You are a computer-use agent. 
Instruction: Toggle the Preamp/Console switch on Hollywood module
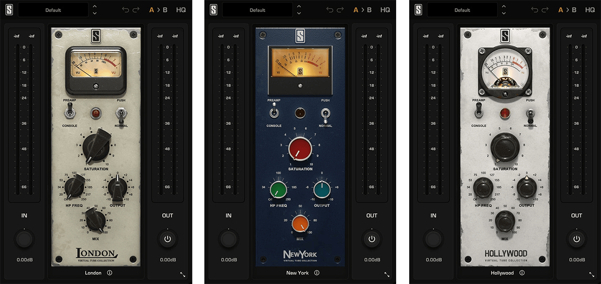(478, 113)
